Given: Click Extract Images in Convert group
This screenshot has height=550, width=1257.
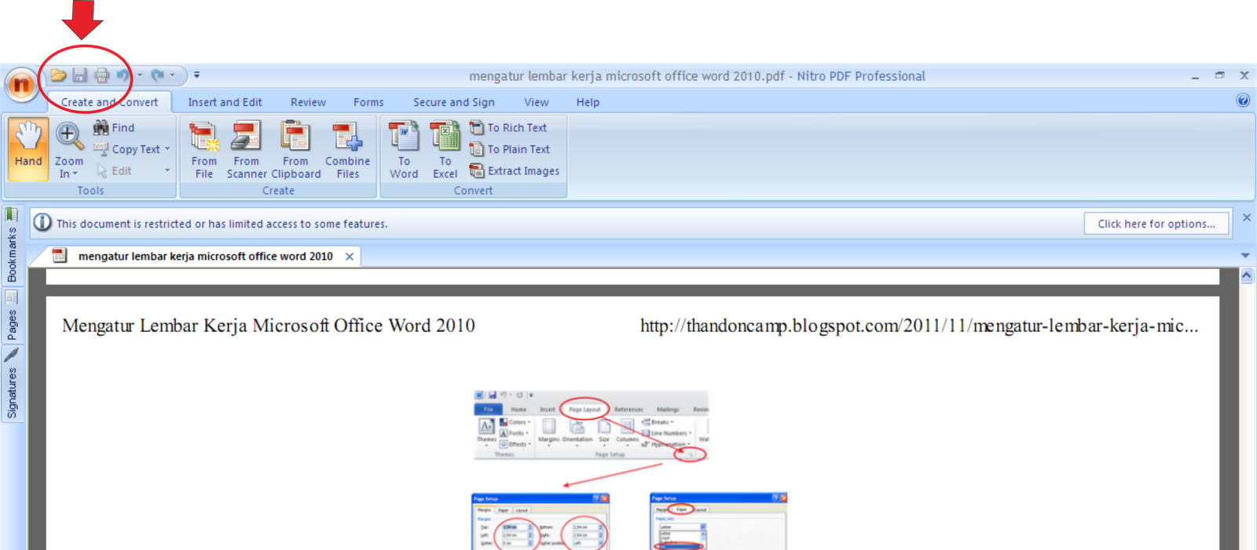Looking at the screenshot, I should tap(515, 170).
